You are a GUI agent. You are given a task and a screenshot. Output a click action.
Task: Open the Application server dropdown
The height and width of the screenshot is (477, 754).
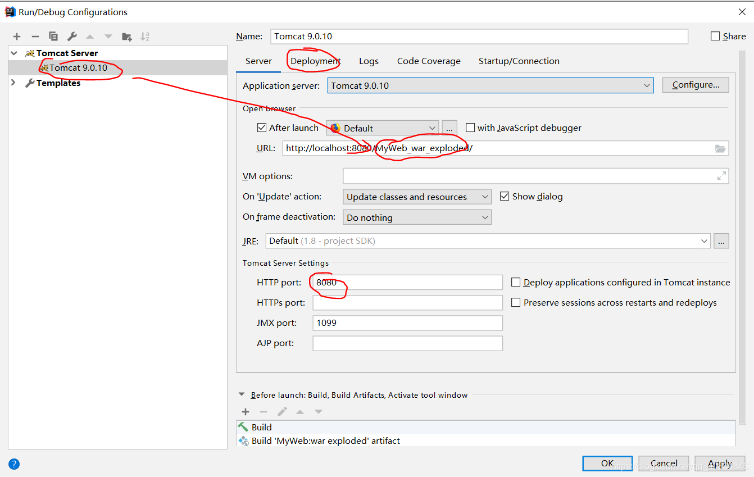tap(490, 85)
